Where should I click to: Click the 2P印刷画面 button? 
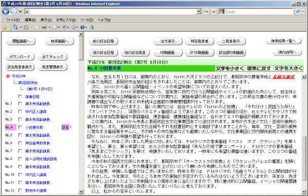[199, 53]
